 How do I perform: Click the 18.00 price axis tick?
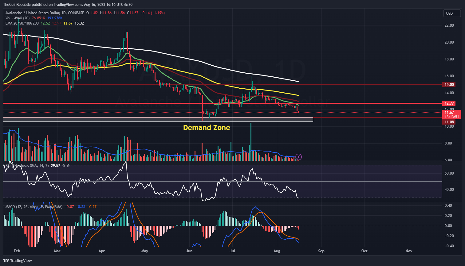pos(449,59)
